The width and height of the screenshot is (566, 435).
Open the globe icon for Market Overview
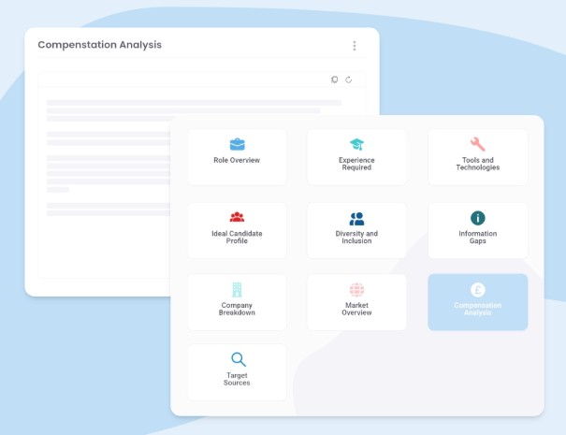356,290
